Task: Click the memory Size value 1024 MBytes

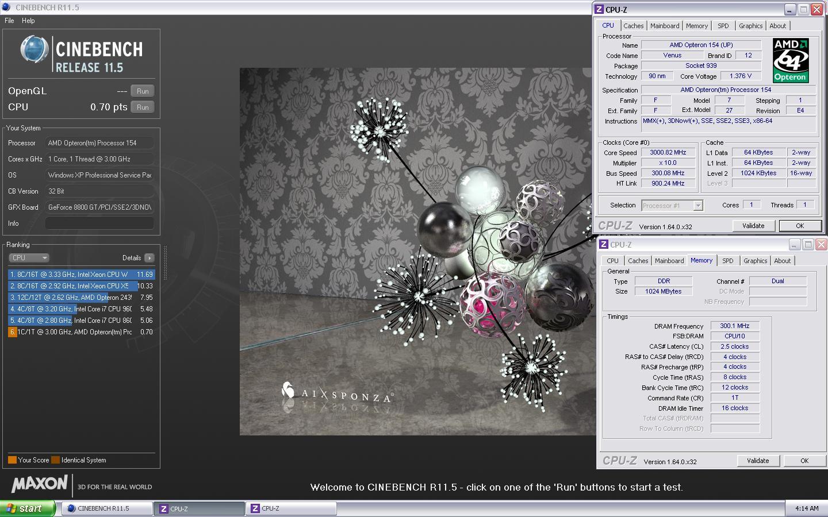Action: click(x=663, y=291)
